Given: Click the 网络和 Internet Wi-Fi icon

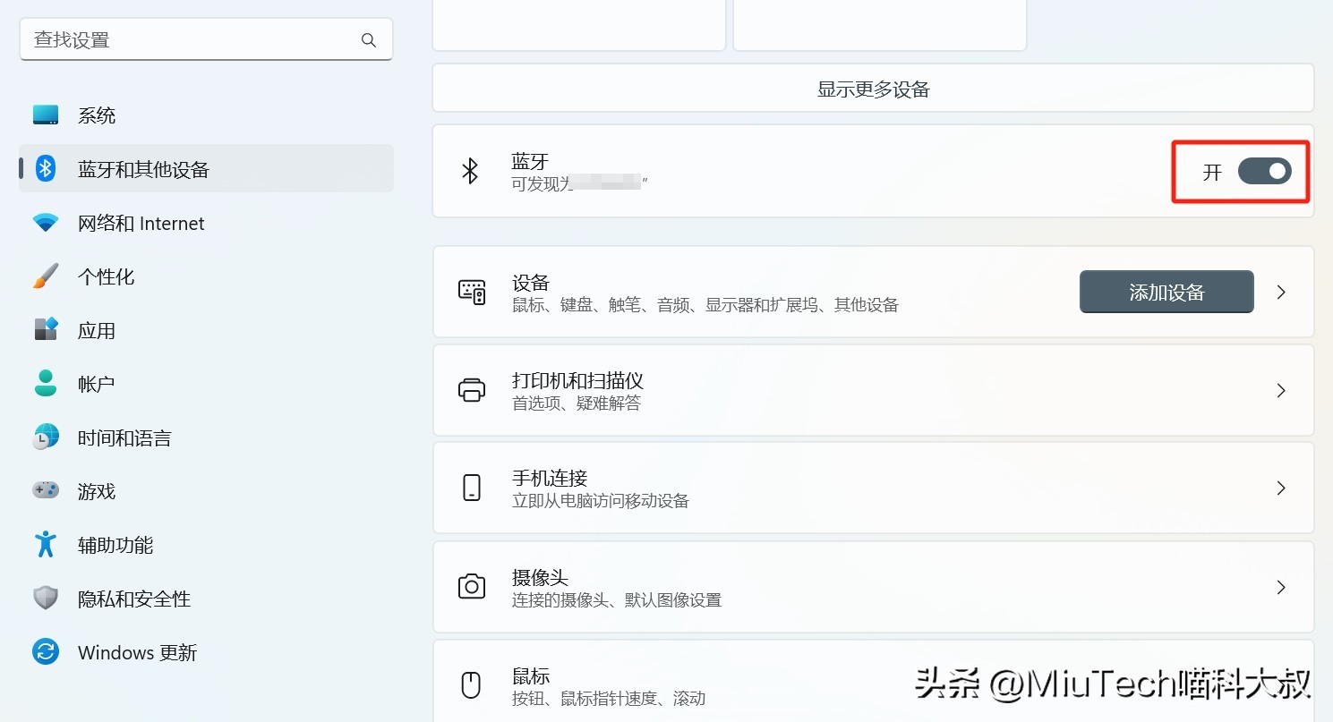Looking at the screenshot, I should tap(46, 223).
